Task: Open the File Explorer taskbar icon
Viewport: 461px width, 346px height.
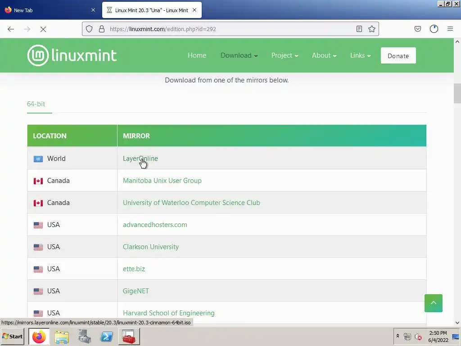Action: 61,337
